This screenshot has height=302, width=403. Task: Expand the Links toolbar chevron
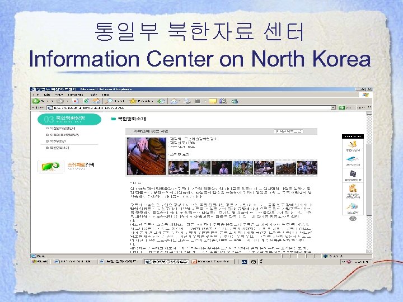click(x=369, y=107)
